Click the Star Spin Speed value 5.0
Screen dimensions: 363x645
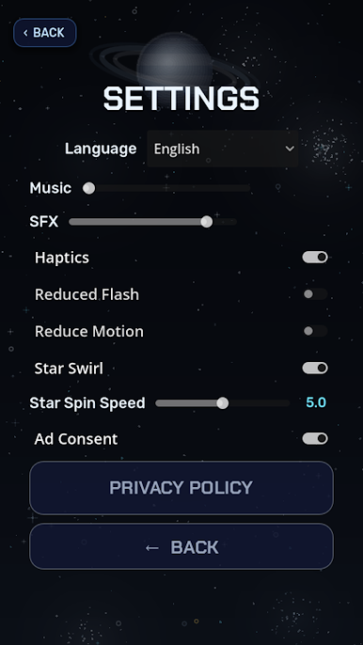[316, 402]
